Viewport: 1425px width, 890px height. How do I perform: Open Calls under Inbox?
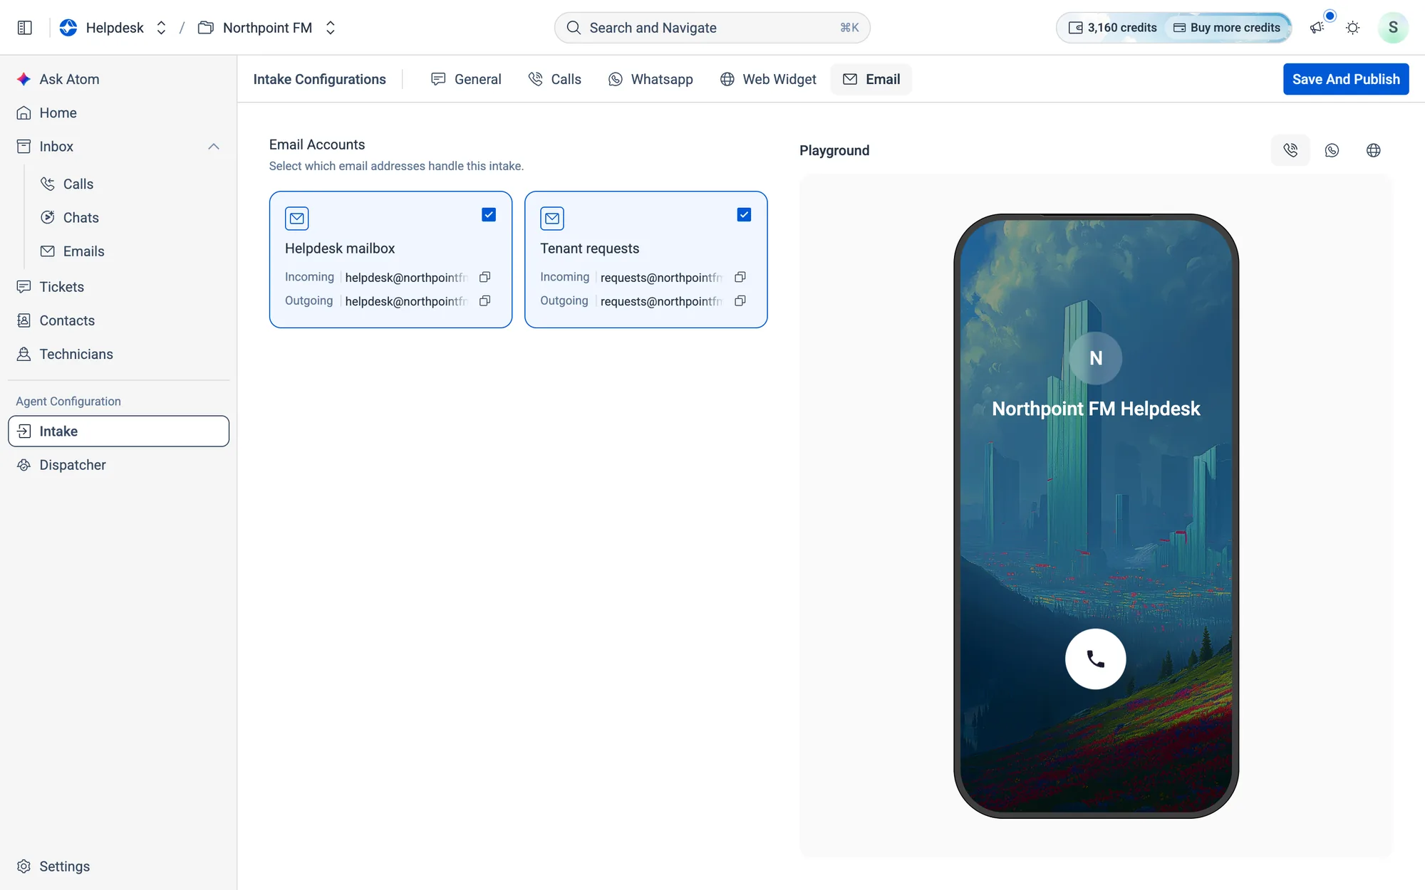[131, 184]
